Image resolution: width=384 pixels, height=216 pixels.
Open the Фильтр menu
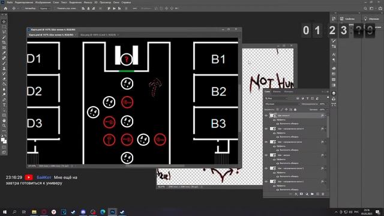coord(88,2)
